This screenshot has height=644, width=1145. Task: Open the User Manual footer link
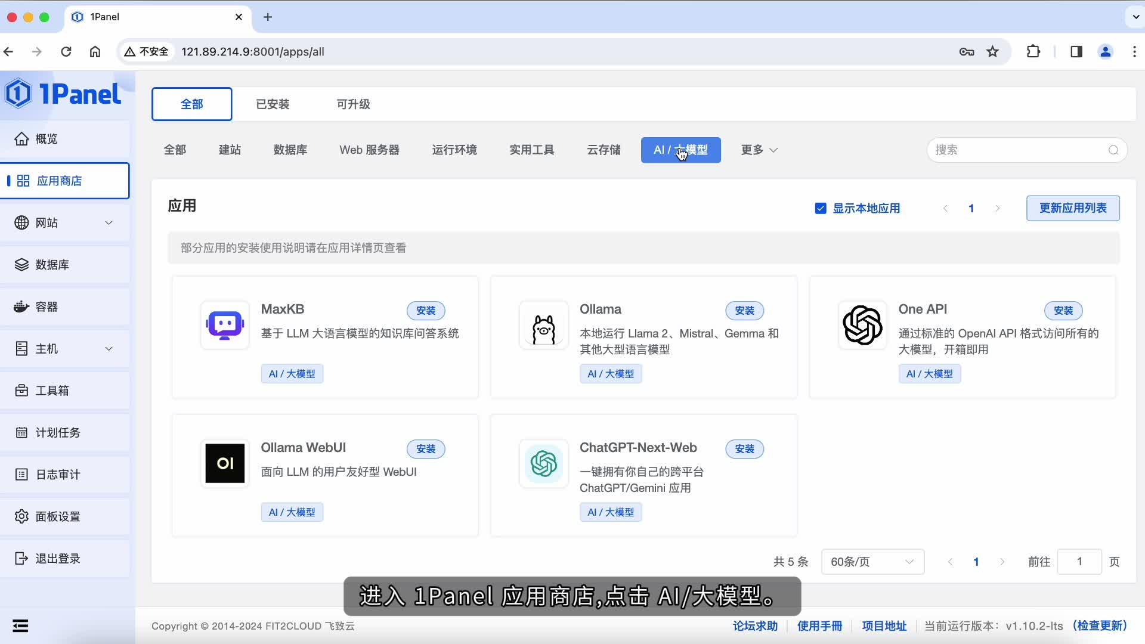coord(819,626)
